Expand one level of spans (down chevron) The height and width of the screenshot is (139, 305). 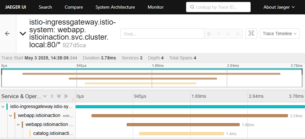point(45,96)
